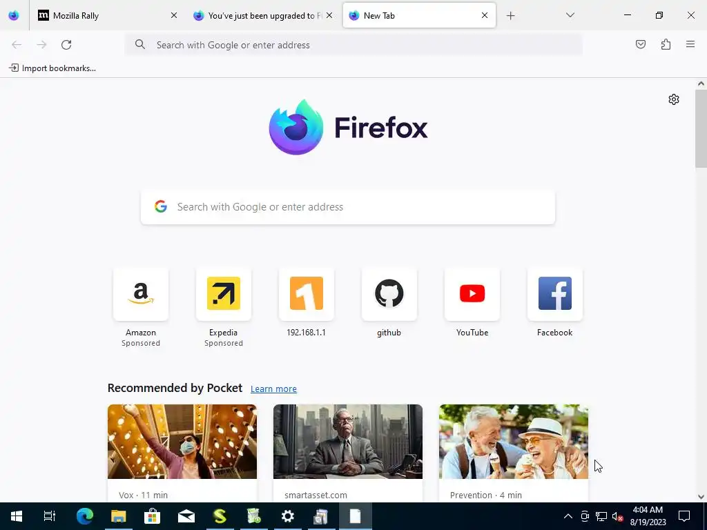This screenshot has width=707, height=530.
Task: Open the Firefox application menu
Action: coord(690,44)
